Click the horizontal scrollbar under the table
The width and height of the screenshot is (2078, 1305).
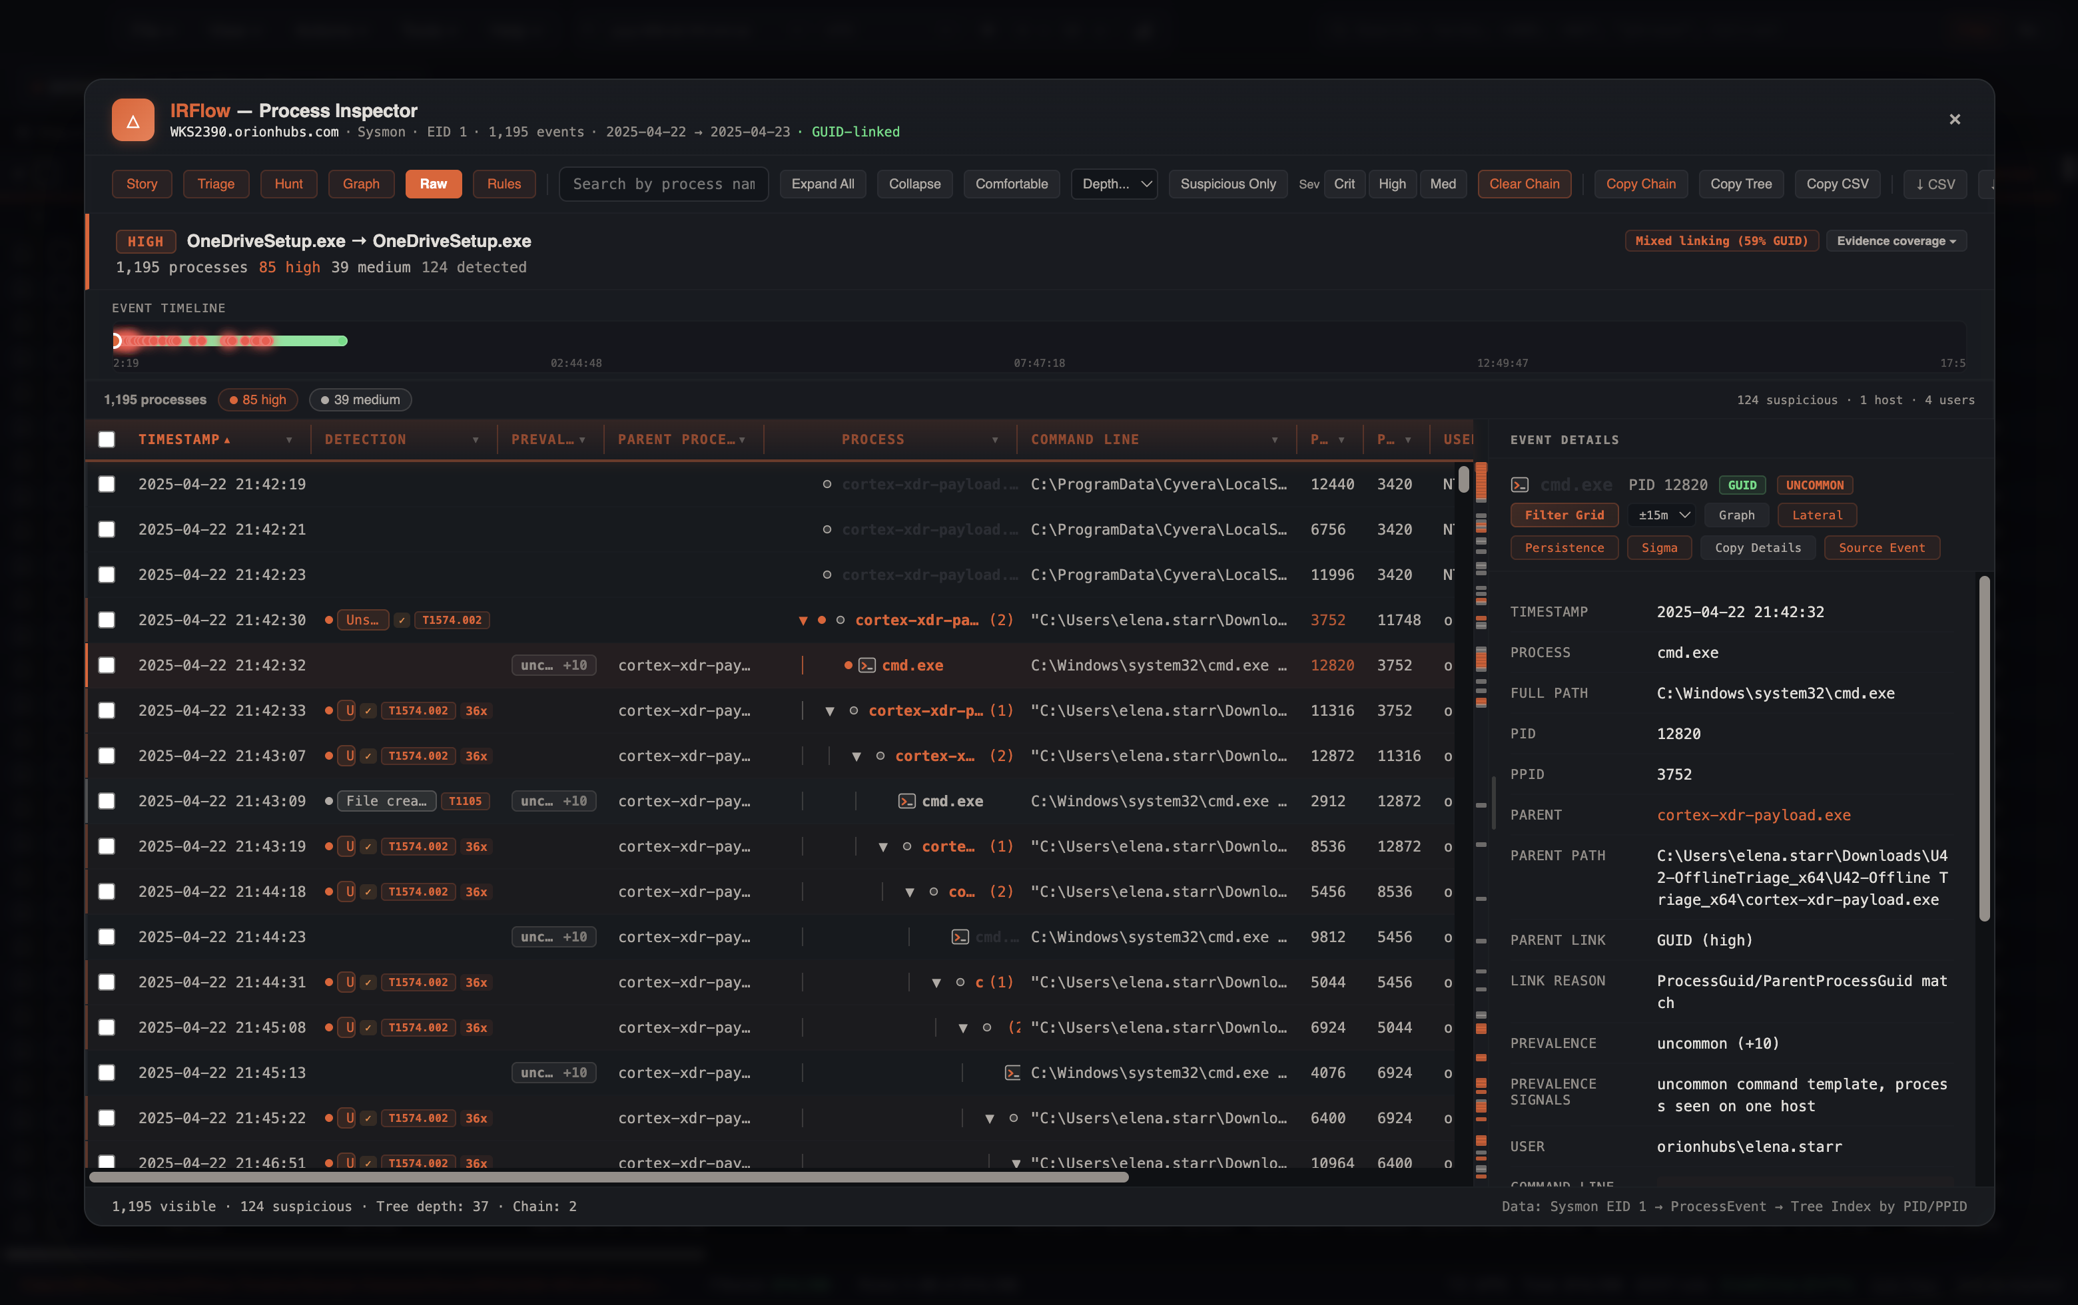608,1177
